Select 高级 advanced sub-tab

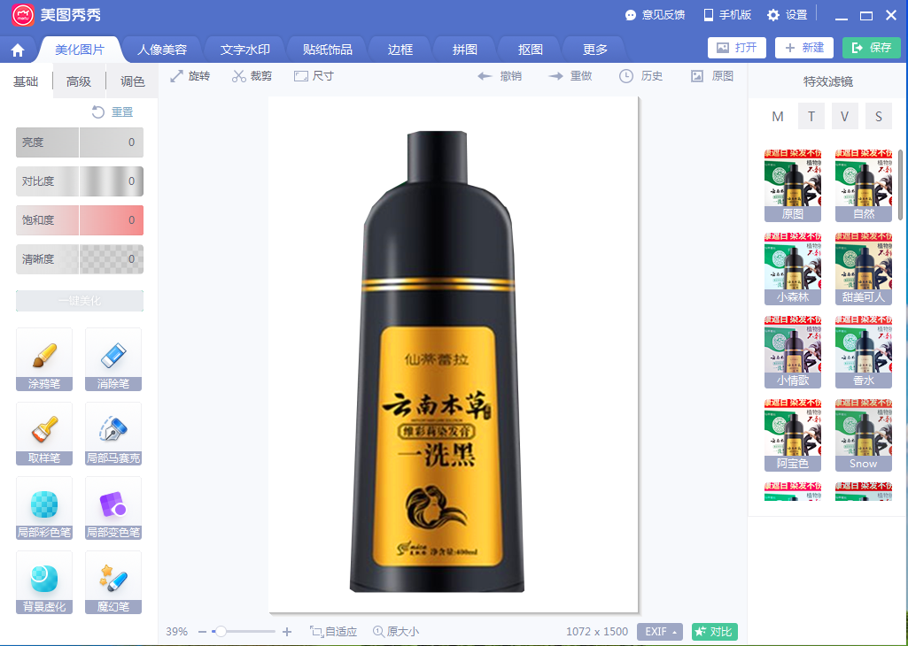pyautogui.click(x=79, y=81)
